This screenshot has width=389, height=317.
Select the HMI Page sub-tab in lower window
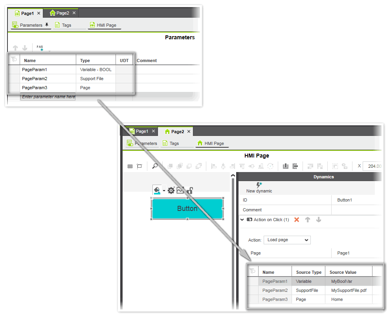click(x=214, y=143)
